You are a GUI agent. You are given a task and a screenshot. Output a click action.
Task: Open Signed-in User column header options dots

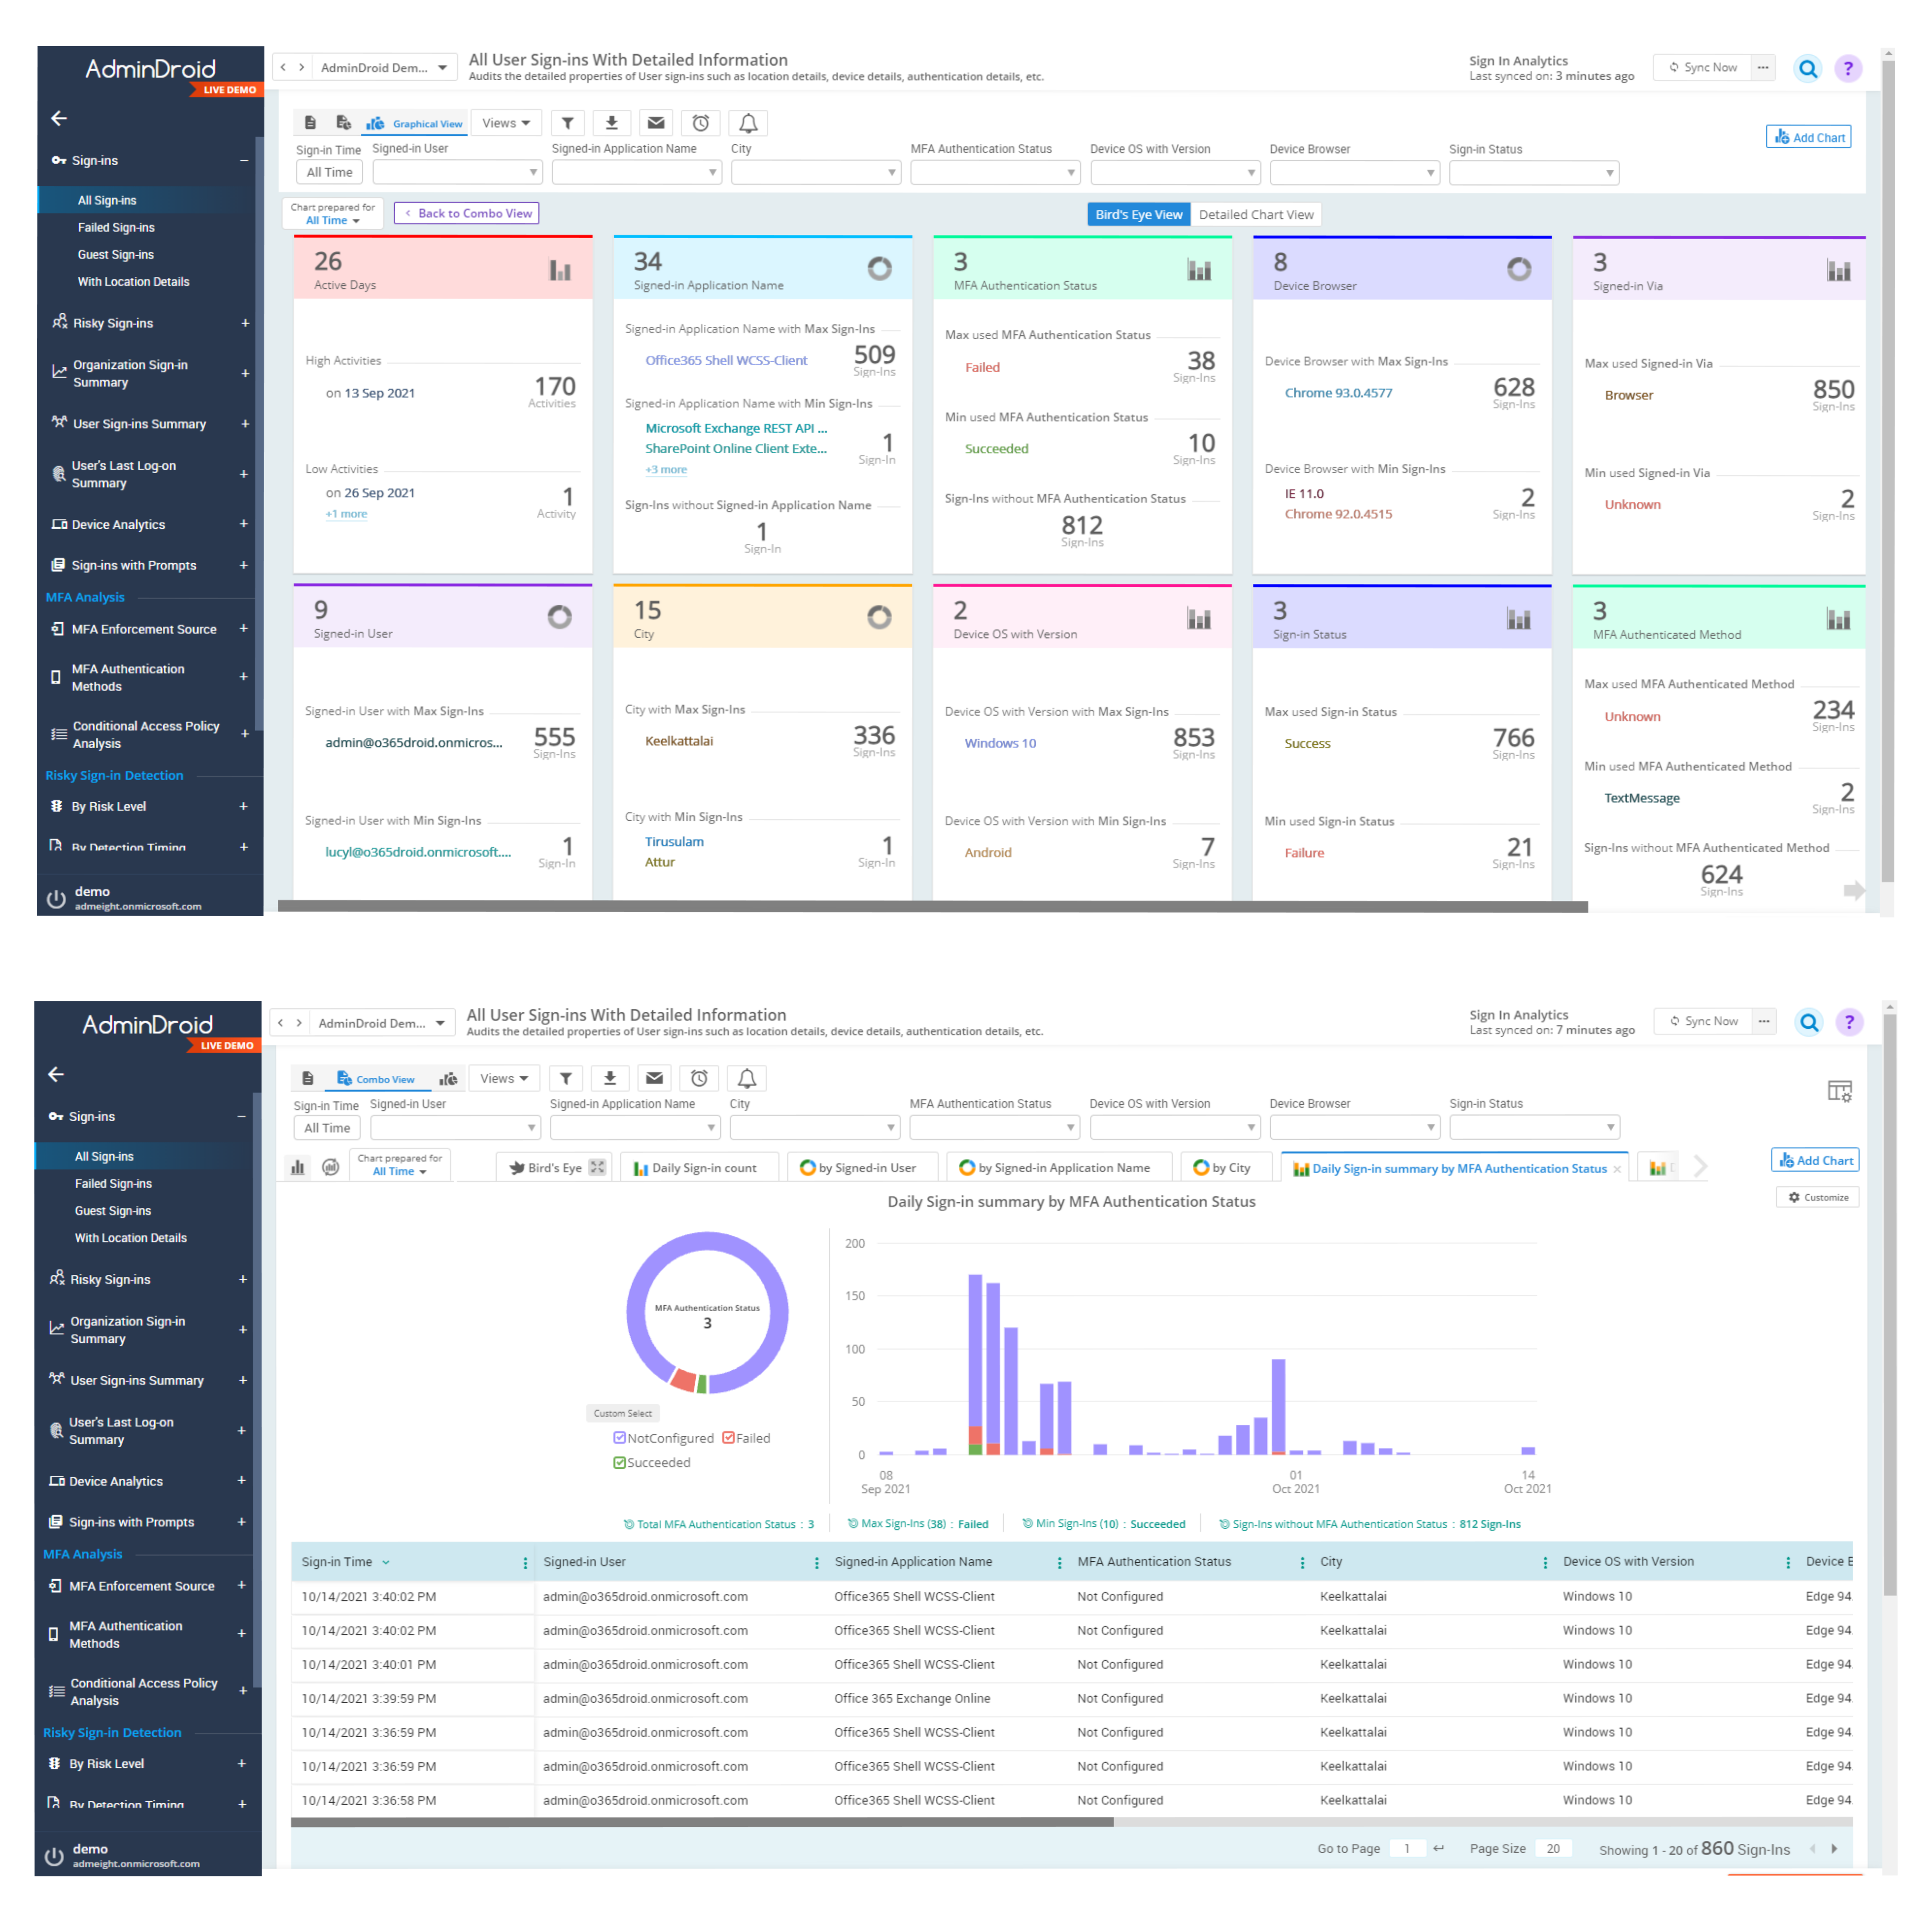pos(816,1562)
